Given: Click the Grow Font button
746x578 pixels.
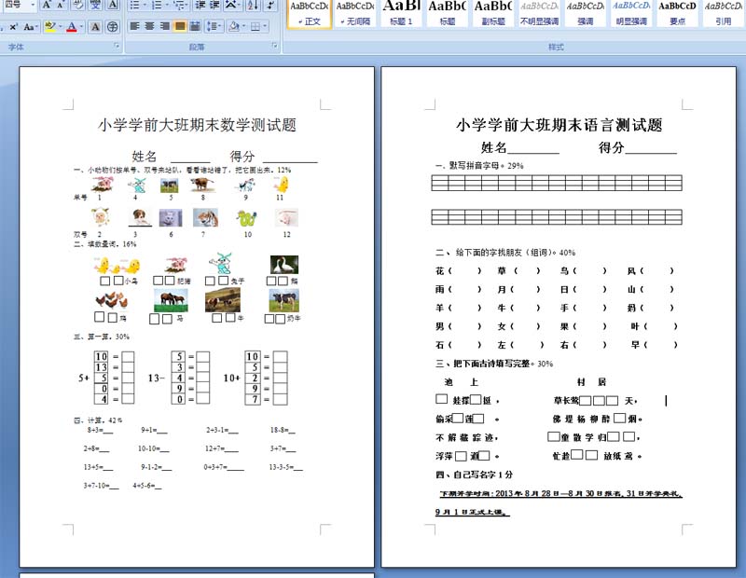Looking at the screenshot, I should point(46,5).
